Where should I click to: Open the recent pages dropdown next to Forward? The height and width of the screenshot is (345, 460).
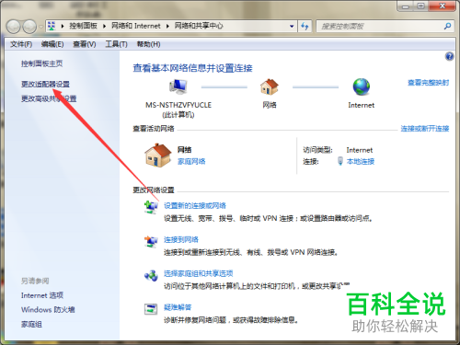[41, 27]
